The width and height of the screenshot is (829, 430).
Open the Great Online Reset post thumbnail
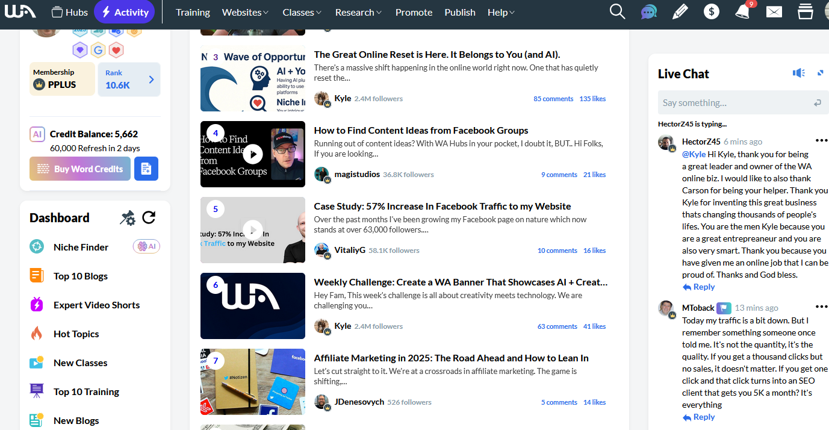pos(253,78)
